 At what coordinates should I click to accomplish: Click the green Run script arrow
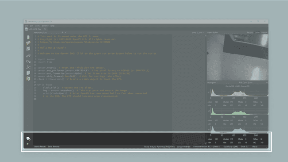click(x=28, y=144)
